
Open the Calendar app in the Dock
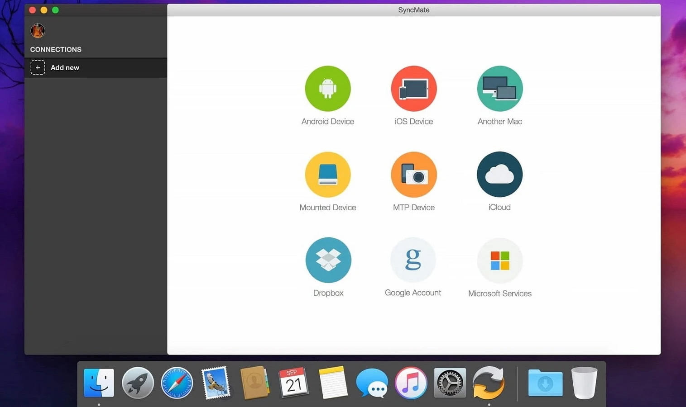(x=293, y=383)
